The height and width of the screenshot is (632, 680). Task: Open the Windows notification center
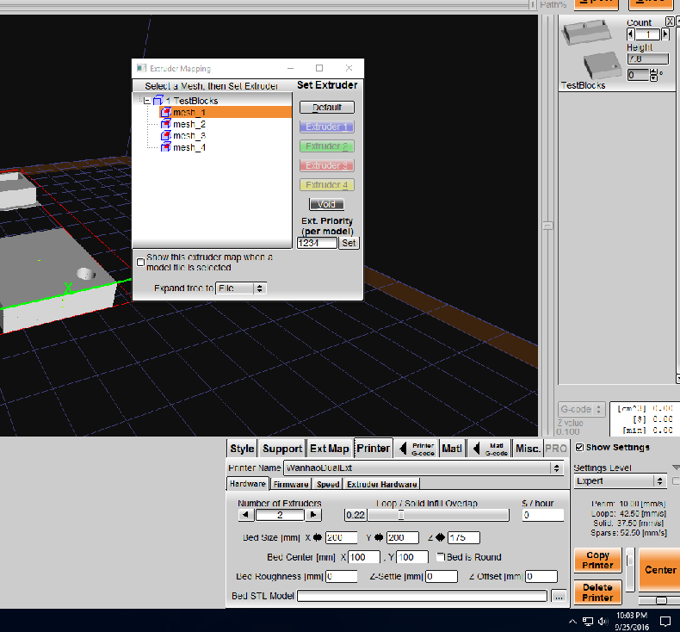click(665, 621)
